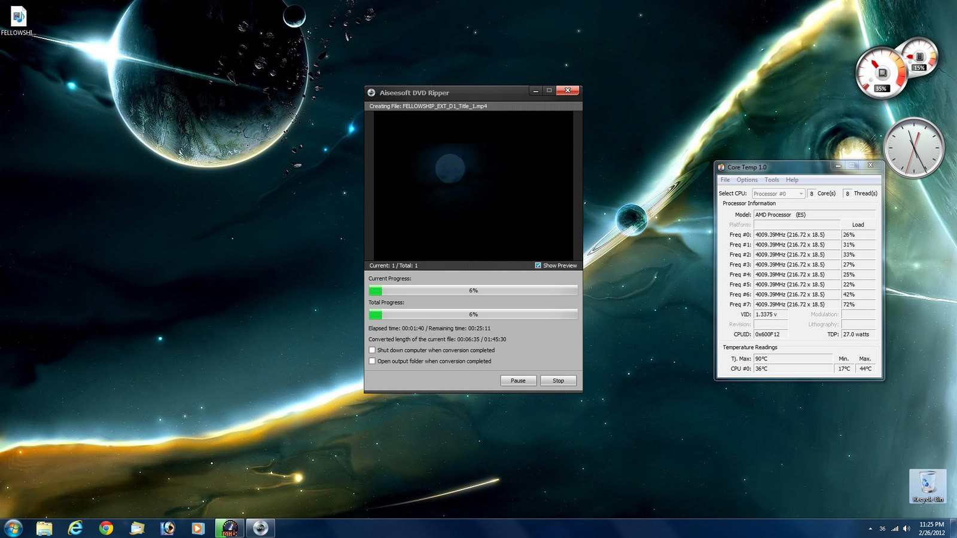Viewport: 957px width, 538px height.
Task: Minimize the Core Temp window
Action: [839, 166]
